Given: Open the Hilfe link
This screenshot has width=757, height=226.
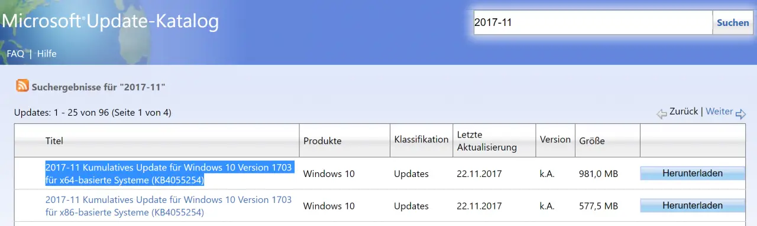Looking at the screenshot, I should coord(47,54).
